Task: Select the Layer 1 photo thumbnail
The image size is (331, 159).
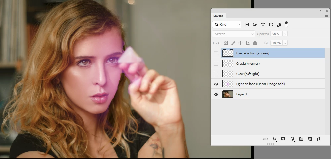Action: pos(228,94)
